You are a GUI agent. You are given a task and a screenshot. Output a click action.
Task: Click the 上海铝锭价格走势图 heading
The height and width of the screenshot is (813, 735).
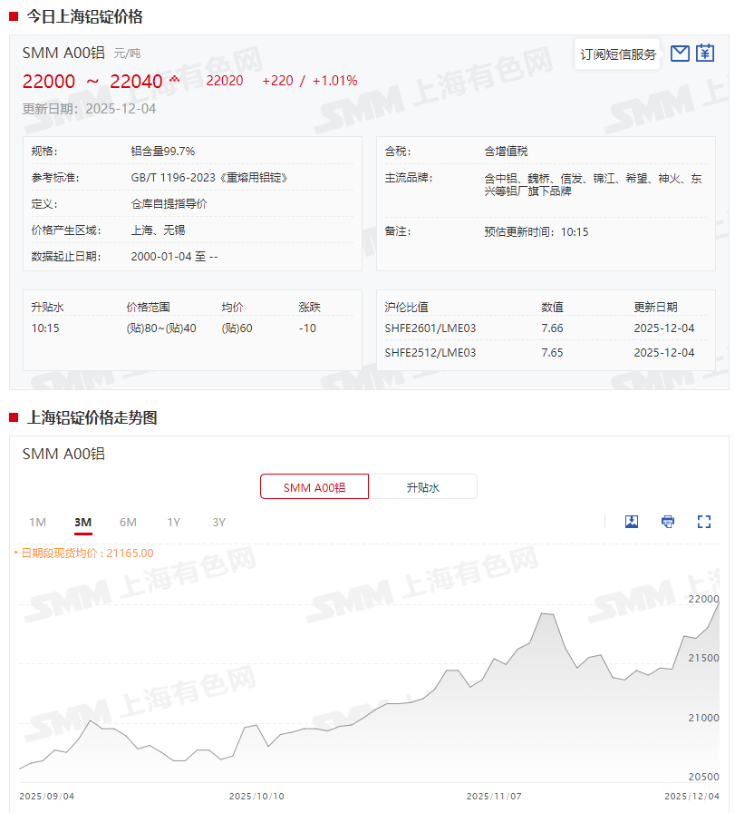(x=92, y=417)
